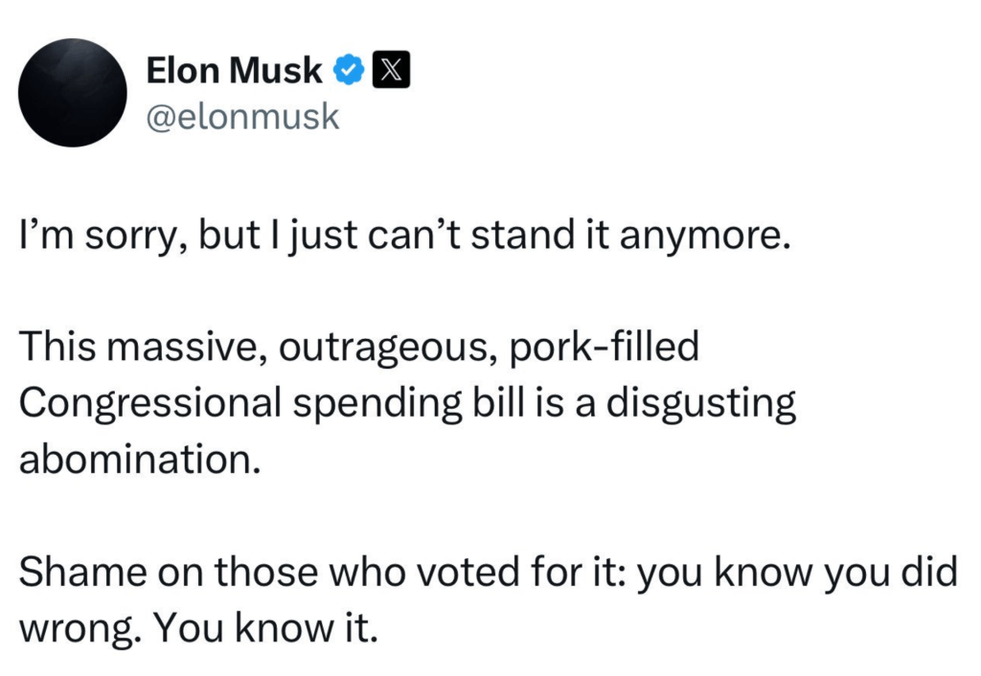The width and height of the screenshot is (981, 676).
Task: Click the line starting "Congressional spending bill"
Action: tap(407, 403)
